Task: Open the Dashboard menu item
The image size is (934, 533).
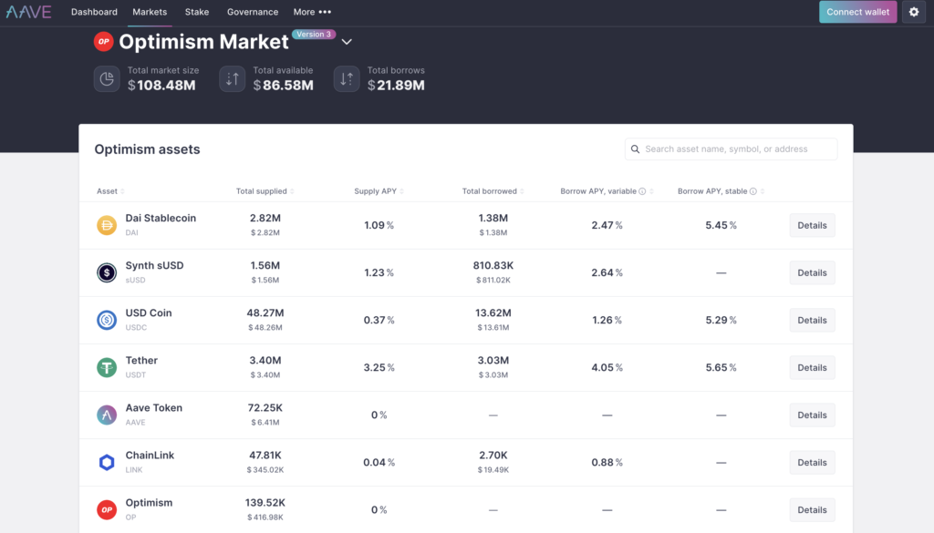Action: (x=94, y=12)
